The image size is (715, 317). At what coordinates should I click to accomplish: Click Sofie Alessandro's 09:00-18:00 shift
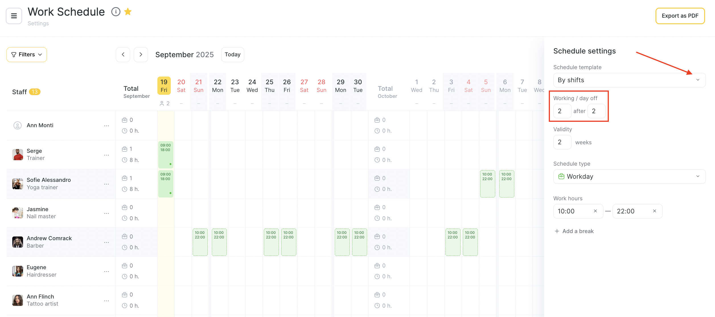(x=166, y=184)
